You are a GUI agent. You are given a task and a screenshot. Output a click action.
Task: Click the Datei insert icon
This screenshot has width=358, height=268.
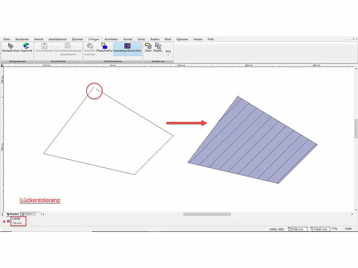tap(148, 46)
